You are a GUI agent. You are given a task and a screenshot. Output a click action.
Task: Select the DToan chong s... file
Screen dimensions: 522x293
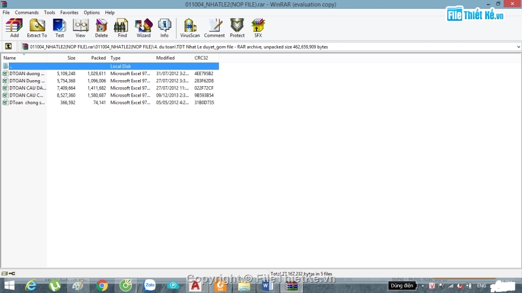110,103
